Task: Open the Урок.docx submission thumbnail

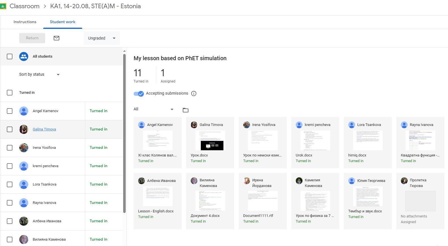Action: (x=210, y=140)
